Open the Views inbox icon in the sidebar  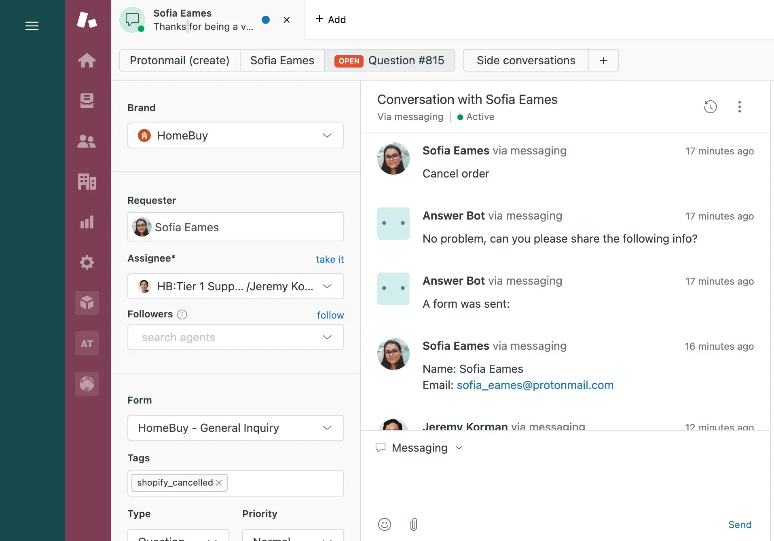87,101
